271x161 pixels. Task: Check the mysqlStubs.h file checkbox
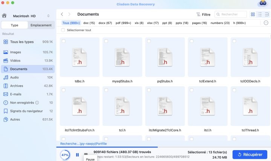[x=106, y=41]
